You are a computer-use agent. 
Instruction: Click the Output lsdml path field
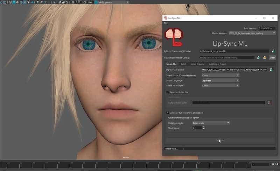pyautogui.click(x=229, y=103)
